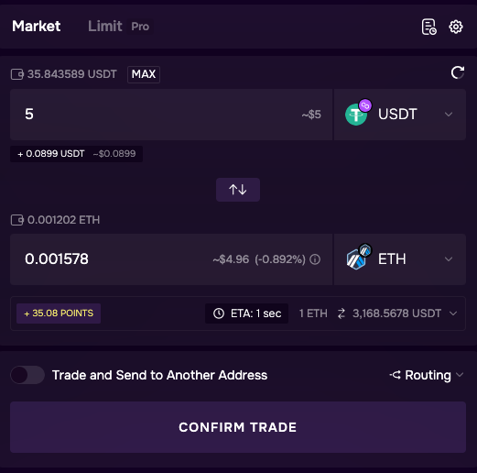477x473 pixels.
Task: Refresh the quote with the reload icon
Action: [x=458, y=72]
